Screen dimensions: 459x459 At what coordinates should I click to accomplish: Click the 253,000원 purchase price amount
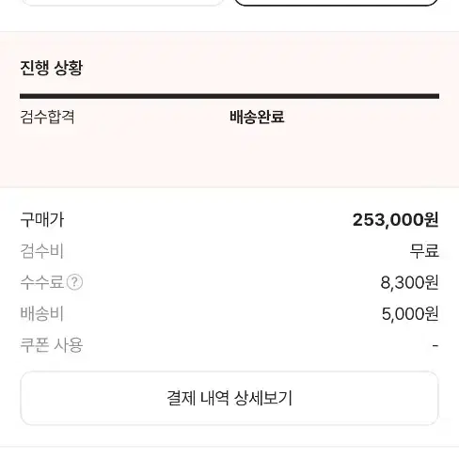tap(395, 220)
